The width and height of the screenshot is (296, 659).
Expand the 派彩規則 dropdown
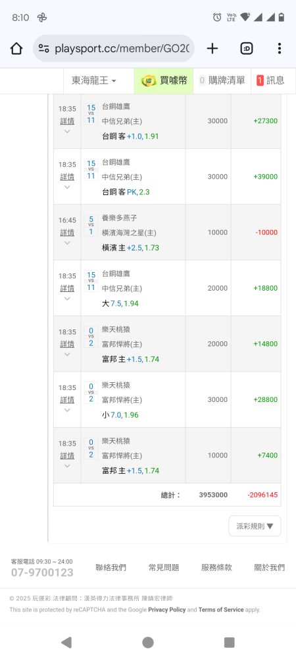[x=255, y=526]
